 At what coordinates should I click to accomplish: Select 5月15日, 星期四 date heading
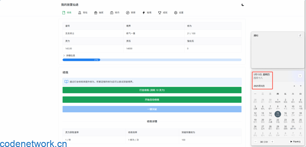pyautogui.click(x=261, y=75)
